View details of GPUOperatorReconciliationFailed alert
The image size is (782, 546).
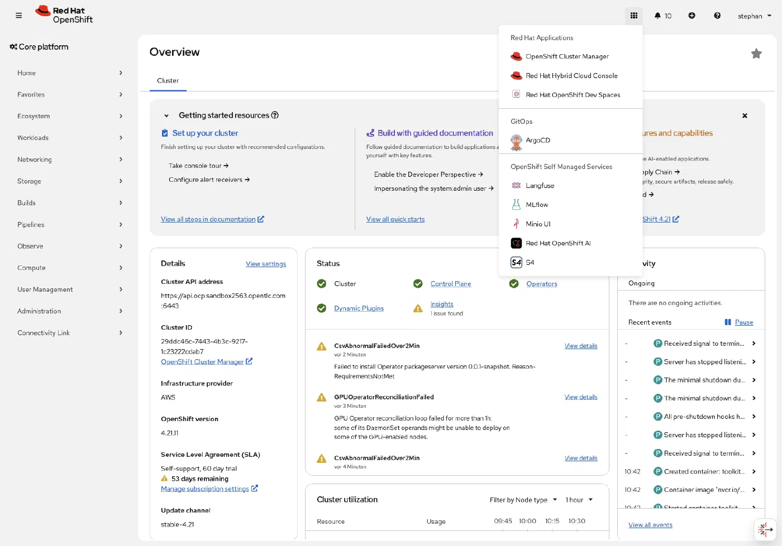[581, 397]
